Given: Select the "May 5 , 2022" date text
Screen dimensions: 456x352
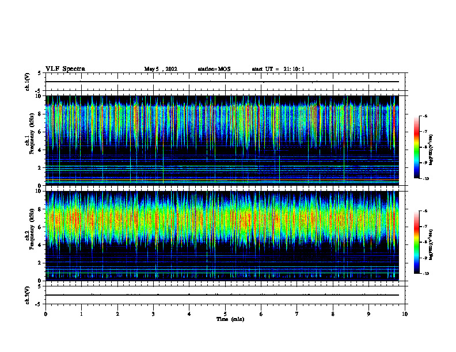Looking at the screenshot, I should tap(161, 69).
